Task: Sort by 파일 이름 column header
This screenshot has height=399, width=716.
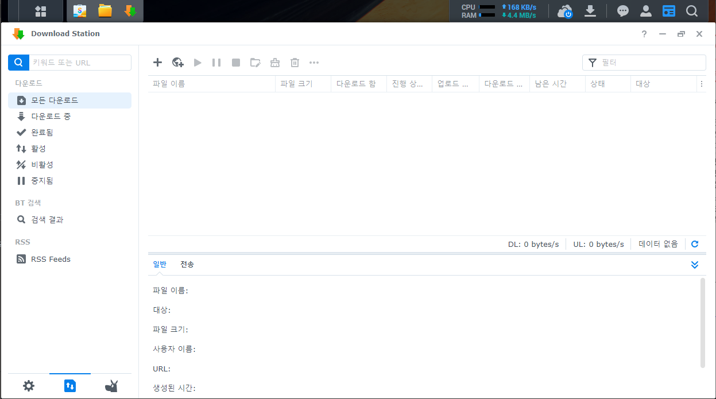Action: (212, 84)
